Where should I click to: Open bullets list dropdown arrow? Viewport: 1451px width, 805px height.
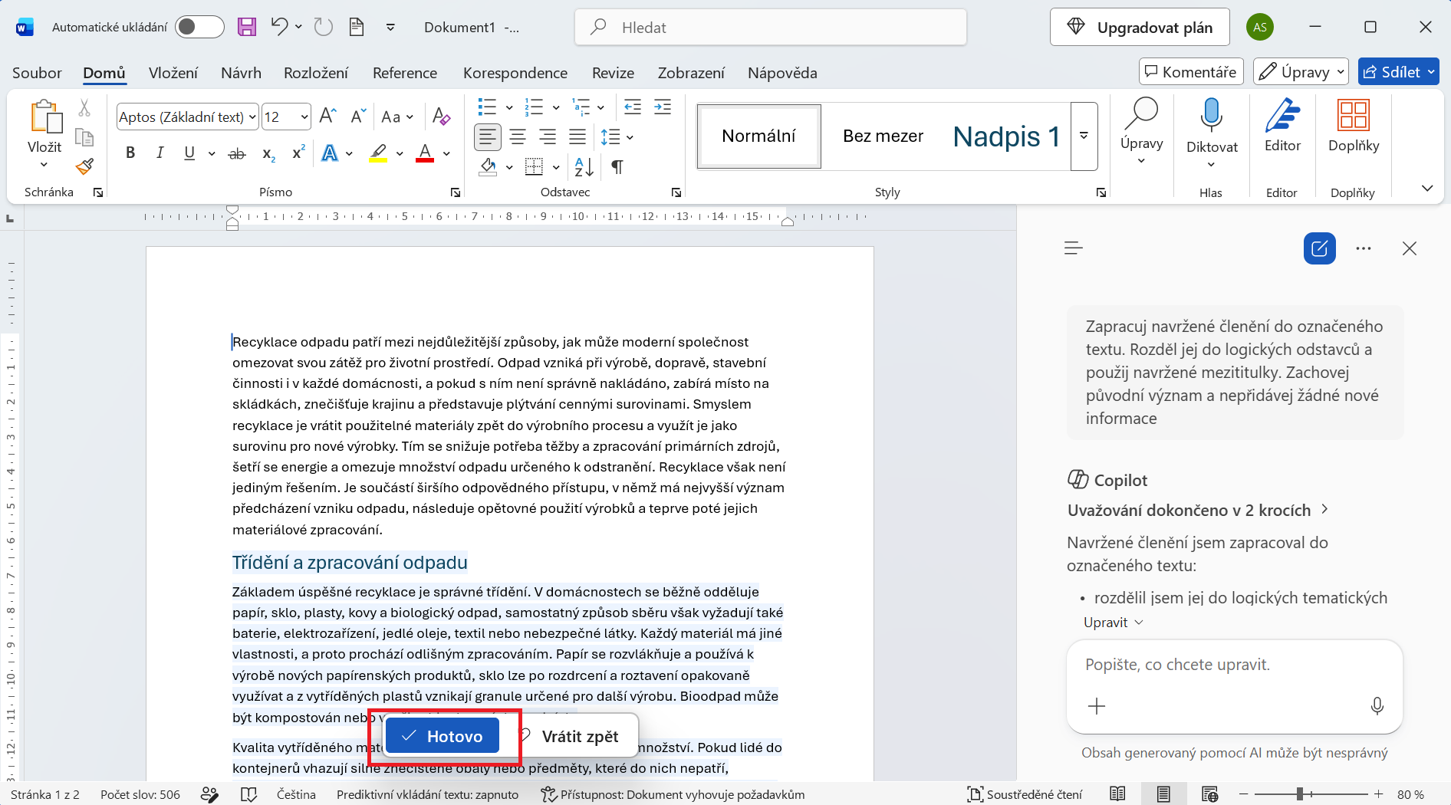click(508, 107)
